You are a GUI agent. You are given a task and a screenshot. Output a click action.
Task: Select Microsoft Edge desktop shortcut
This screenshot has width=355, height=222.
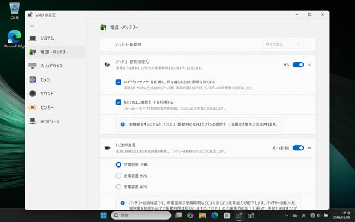pos(14,38)
